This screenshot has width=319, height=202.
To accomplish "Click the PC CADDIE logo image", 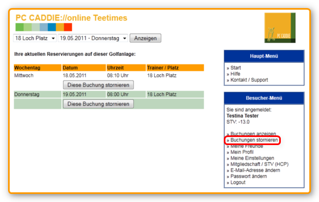I will tap(280, 28).
